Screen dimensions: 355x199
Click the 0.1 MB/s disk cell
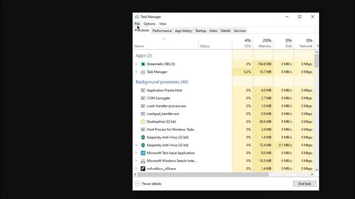tap(283, 145)
